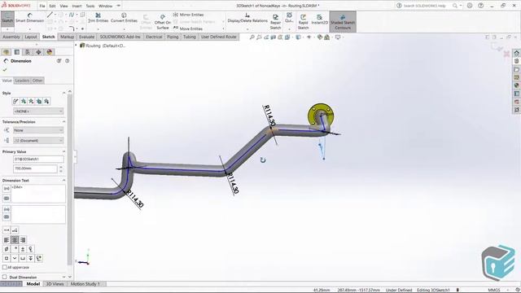Viewport: 521px width, 293px height.
Task: Click the Dimension panel help icon
Action: 67,61
